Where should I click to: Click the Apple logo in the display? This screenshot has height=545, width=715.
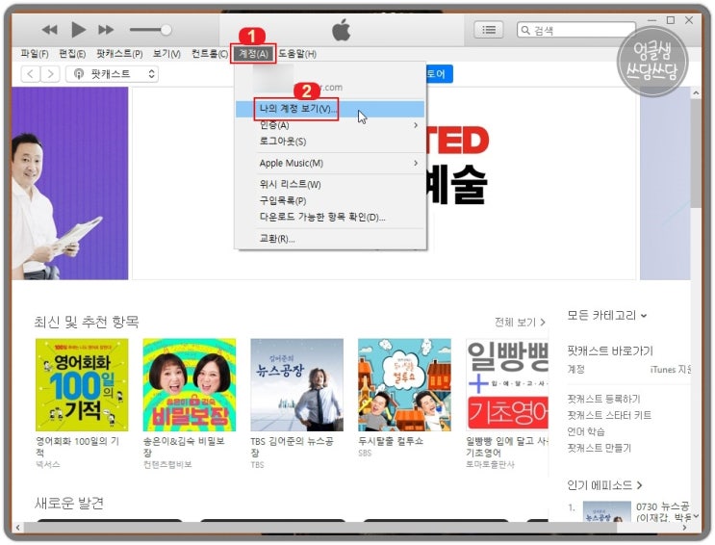[x=341, y=30]
